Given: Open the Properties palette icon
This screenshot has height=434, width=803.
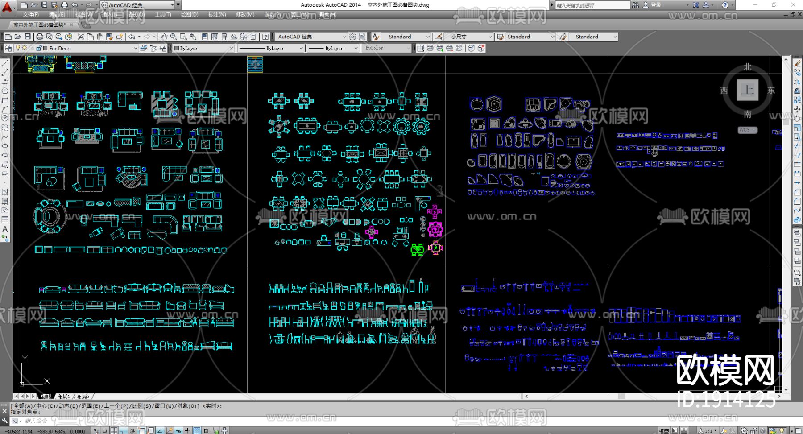Looking at the screenshot, I should coord(205,37).
